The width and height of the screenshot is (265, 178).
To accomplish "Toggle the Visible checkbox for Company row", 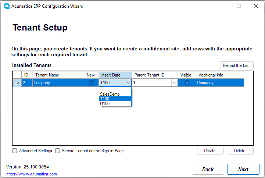I will 187,83.
